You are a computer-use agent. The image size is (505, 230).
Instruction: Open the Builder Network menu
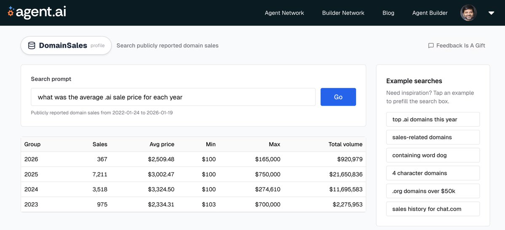click(343, 13)
